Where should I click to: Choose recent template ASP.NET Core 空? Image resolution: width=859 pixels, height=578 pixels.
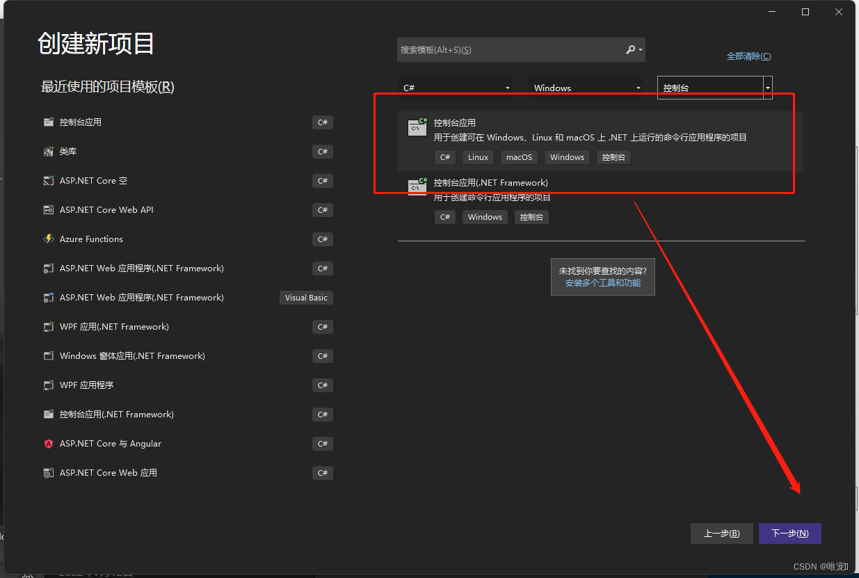pos(187,181)
